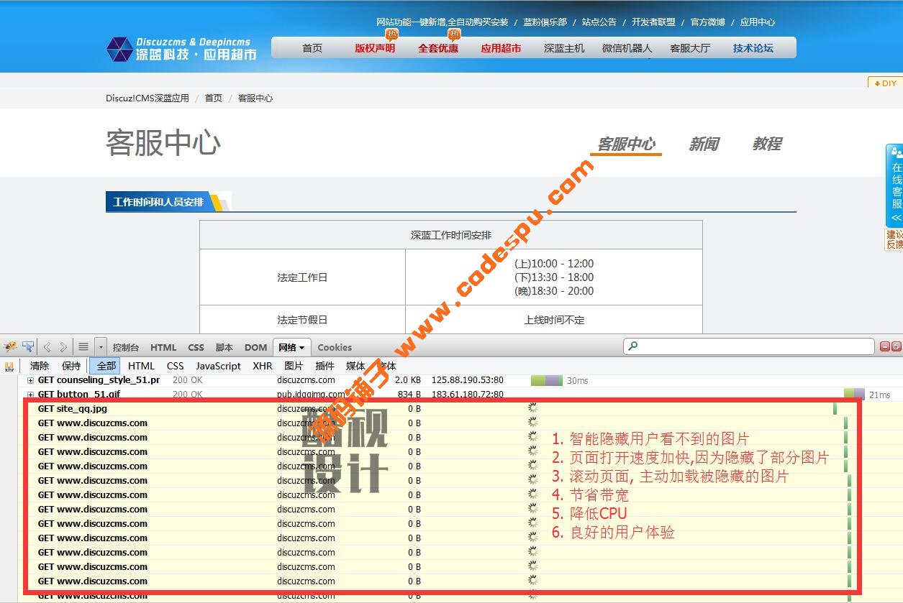This screenshot has width=903, height=603.
Task: Click the 125.88.190.53:80 remote IP cell
Action: point(468,380)
